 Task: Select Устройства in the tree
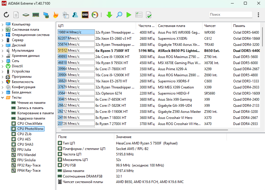tap(21, 71)
